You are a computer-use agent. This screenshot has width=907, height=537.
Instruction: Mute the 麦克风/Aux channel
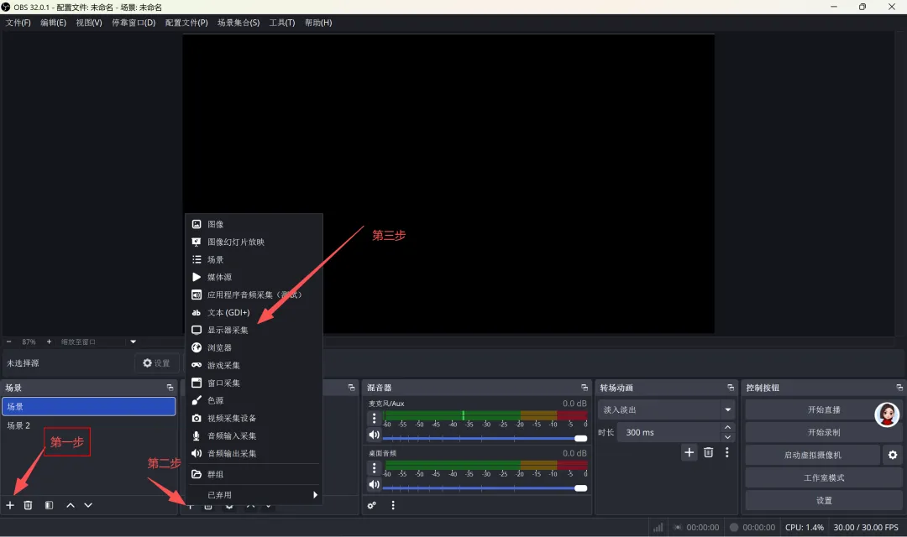[375, 435]
